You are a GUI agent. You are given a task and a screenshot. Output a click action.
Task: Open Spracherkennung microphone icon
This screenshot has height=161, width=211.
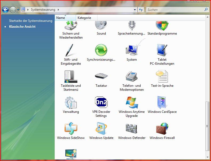132,26
